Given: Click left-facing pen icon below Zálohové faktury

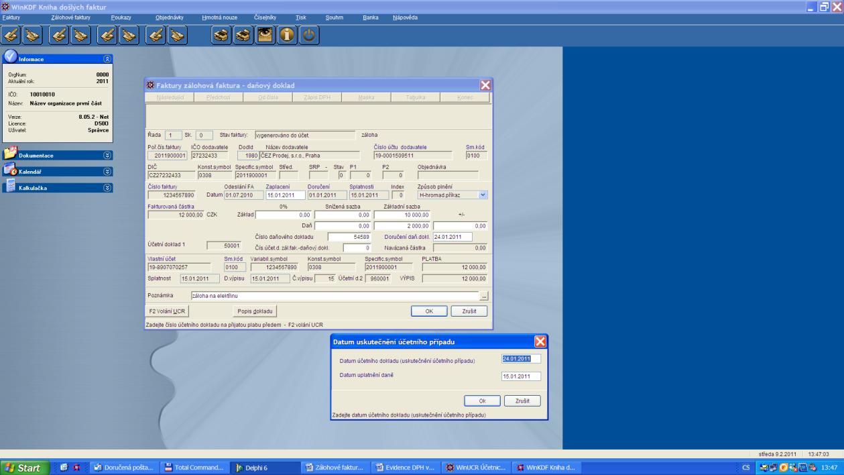Looking at the screenshot, I should pos(60,36).
